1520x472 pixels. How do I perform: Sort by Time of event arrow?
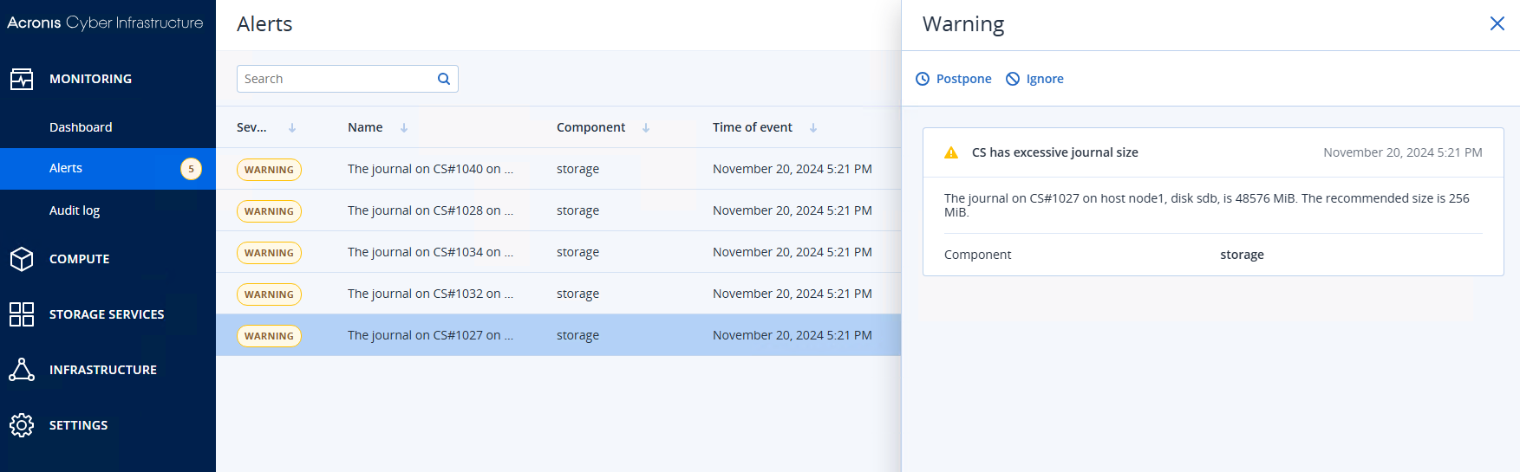coord(813,128)
